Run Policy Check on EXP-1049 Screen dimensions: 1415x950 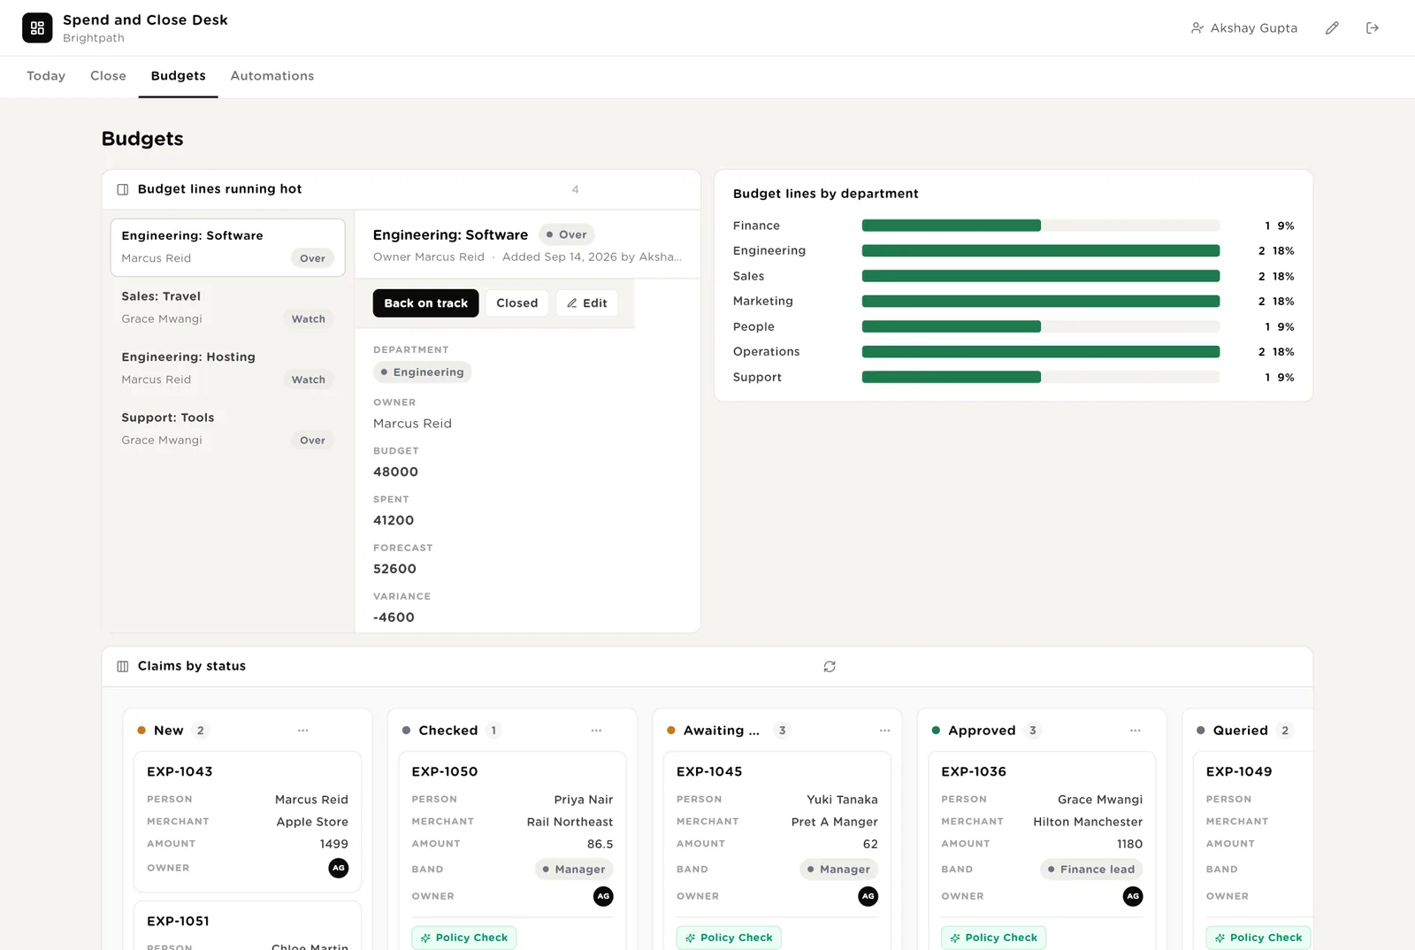[1258, 938]
